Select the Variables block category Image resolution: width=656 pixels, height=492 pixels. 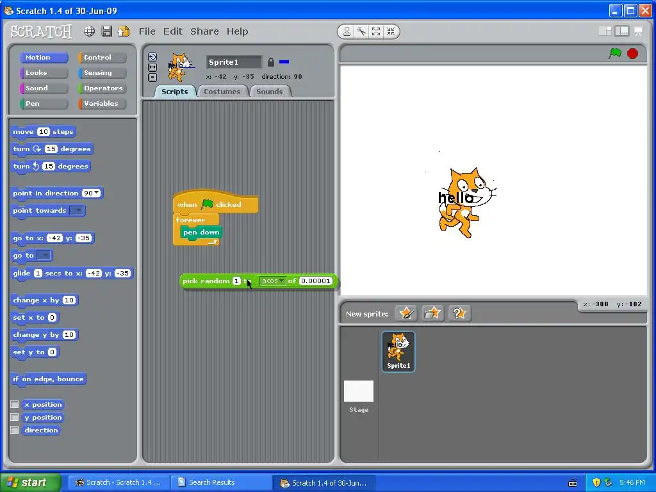[102, 103]
